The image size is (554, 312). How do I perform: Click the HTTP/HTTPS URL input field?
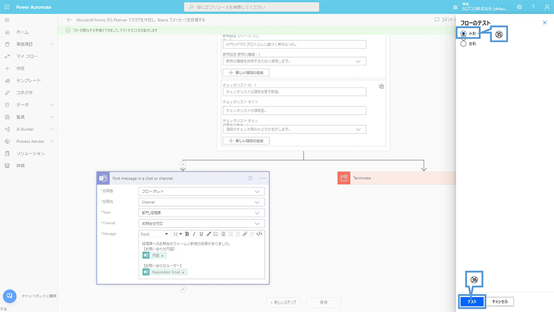pyautogui.click(x=294, y=44)
